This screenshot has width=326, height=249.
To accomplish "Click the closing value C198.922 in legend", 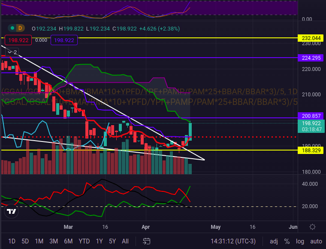I will tap(124, 28).
